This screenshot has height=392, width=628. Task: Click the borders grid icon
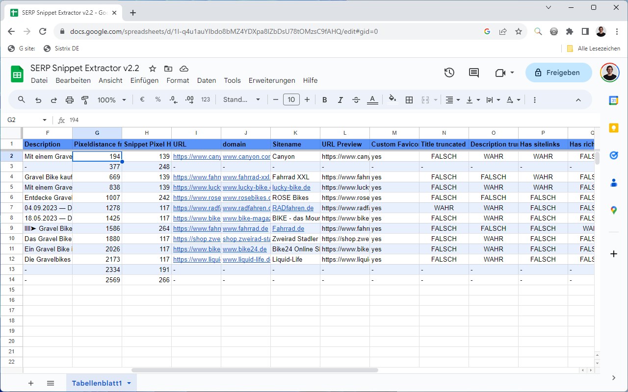pyautogui.click(x=409, y=100)
